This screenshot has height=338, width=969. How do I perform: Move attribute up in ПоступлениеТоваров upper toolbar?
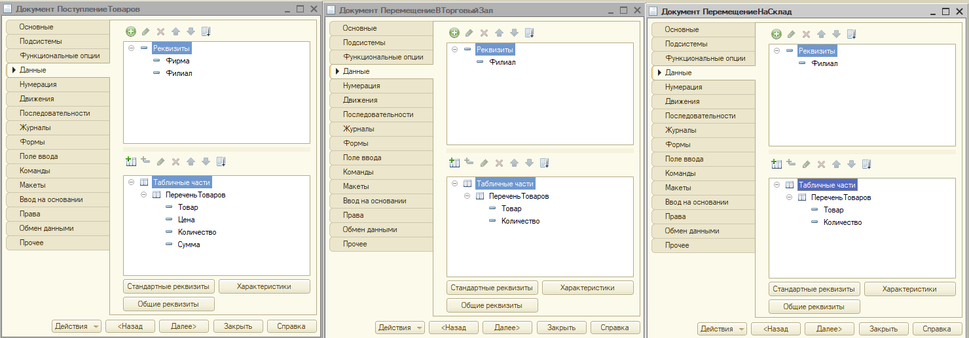[175, 31]
